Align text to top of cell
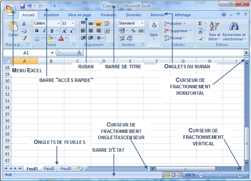 83,24
